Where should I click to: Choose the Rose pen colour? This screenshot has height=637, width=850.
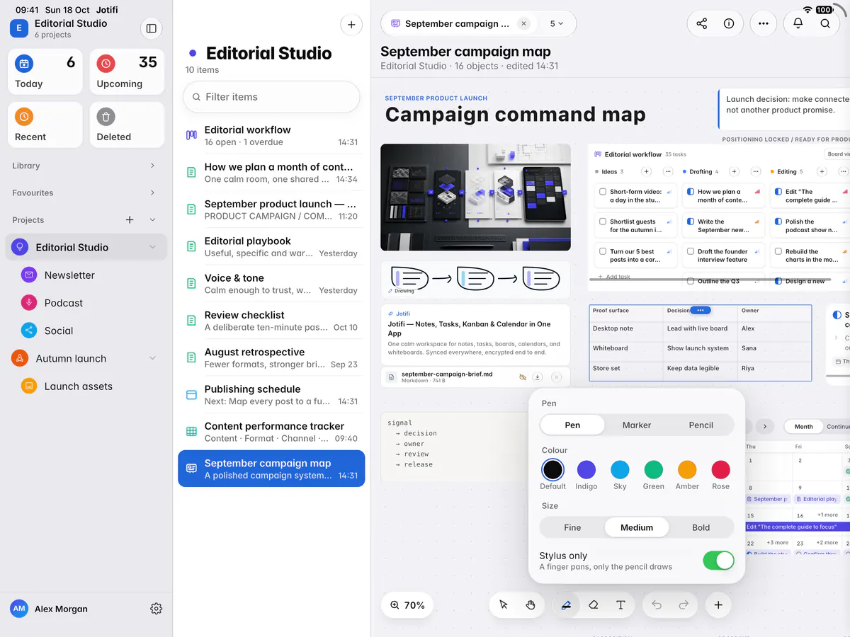point(721,470)
